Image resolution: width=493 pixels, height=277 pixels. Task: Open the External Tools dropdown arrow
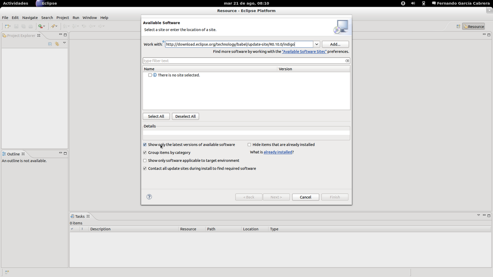click(x=44, y=26)
